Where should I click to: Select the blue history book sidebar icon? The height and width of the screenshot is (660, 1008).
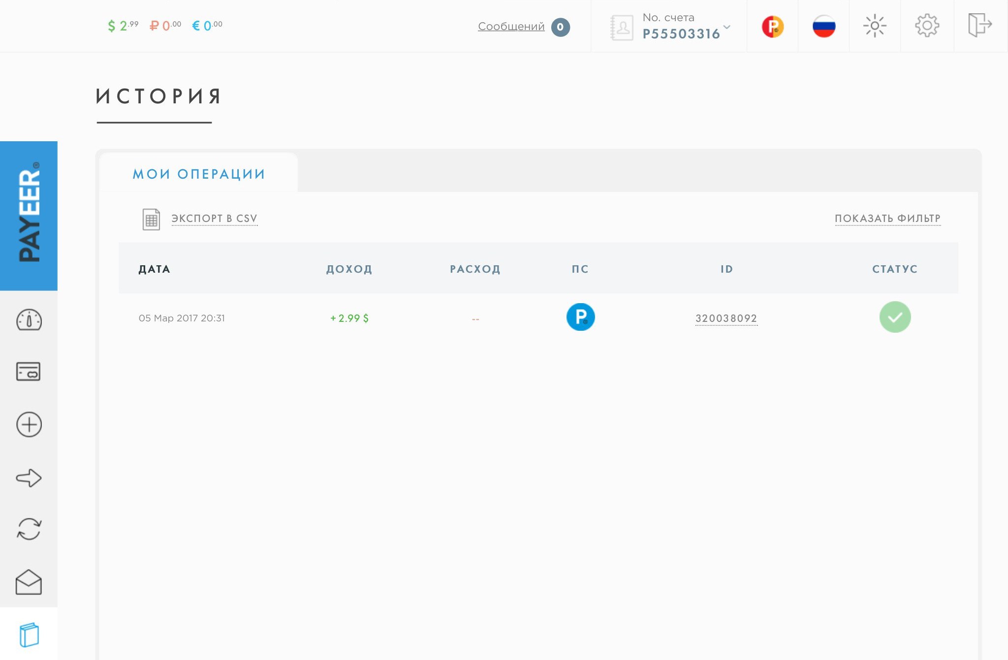coord(29,635)
